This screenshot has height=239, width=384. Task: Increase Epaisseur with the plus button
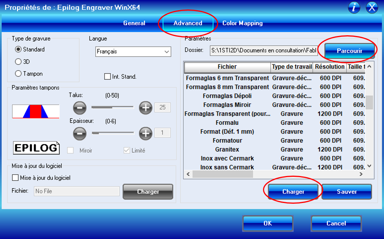point(146,134)
